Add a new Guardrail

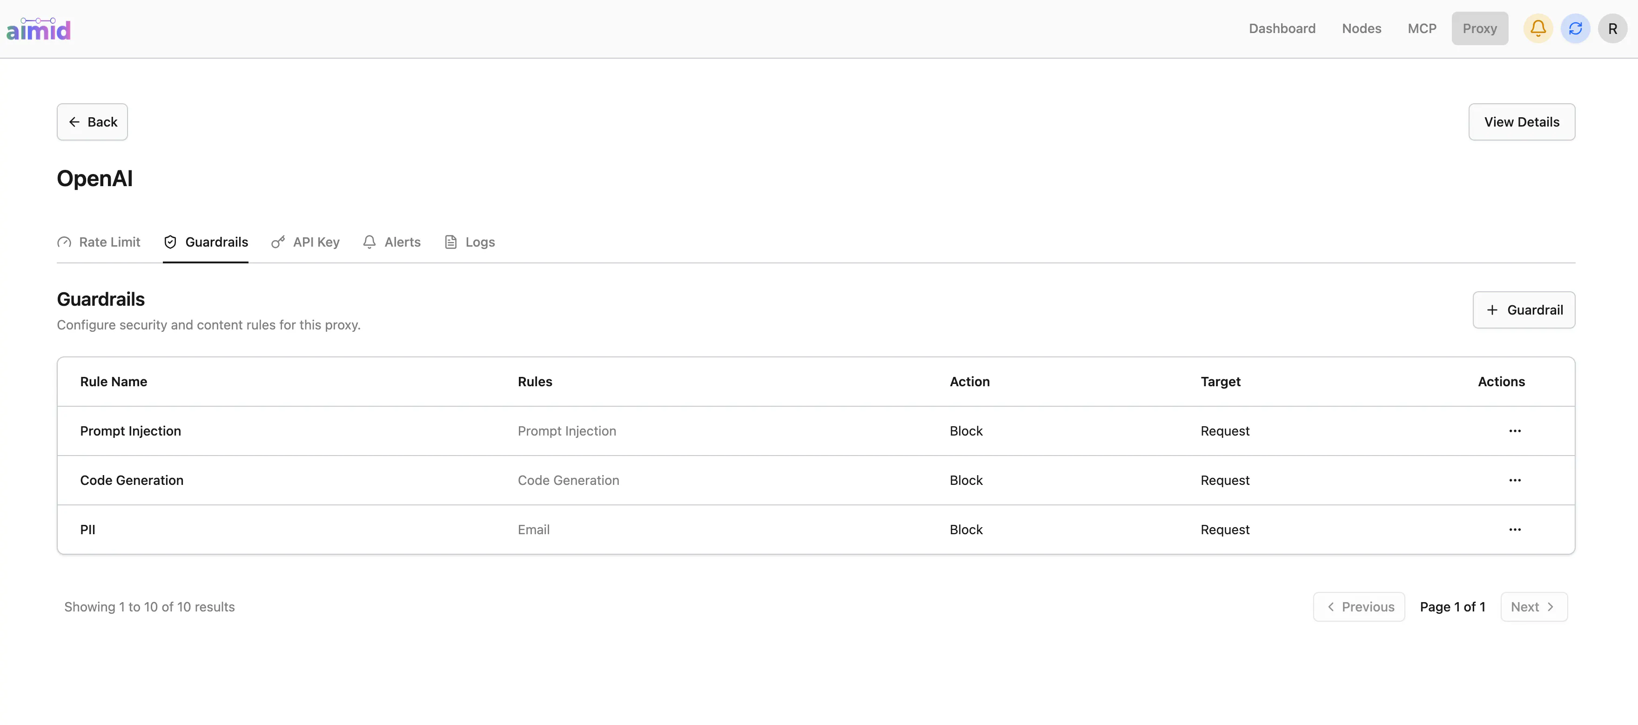pyautogui.click(x=1524, y=310)
